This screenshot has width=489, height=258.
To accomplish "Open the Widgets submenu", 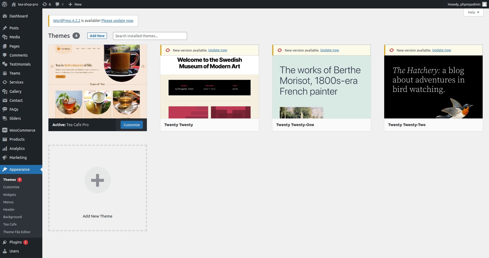I will coord(10,195).
